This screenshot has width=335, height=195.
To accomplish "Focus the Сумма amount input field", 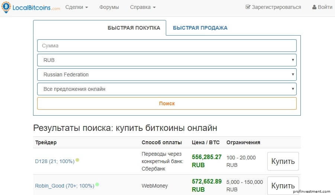I will [167, 46].
